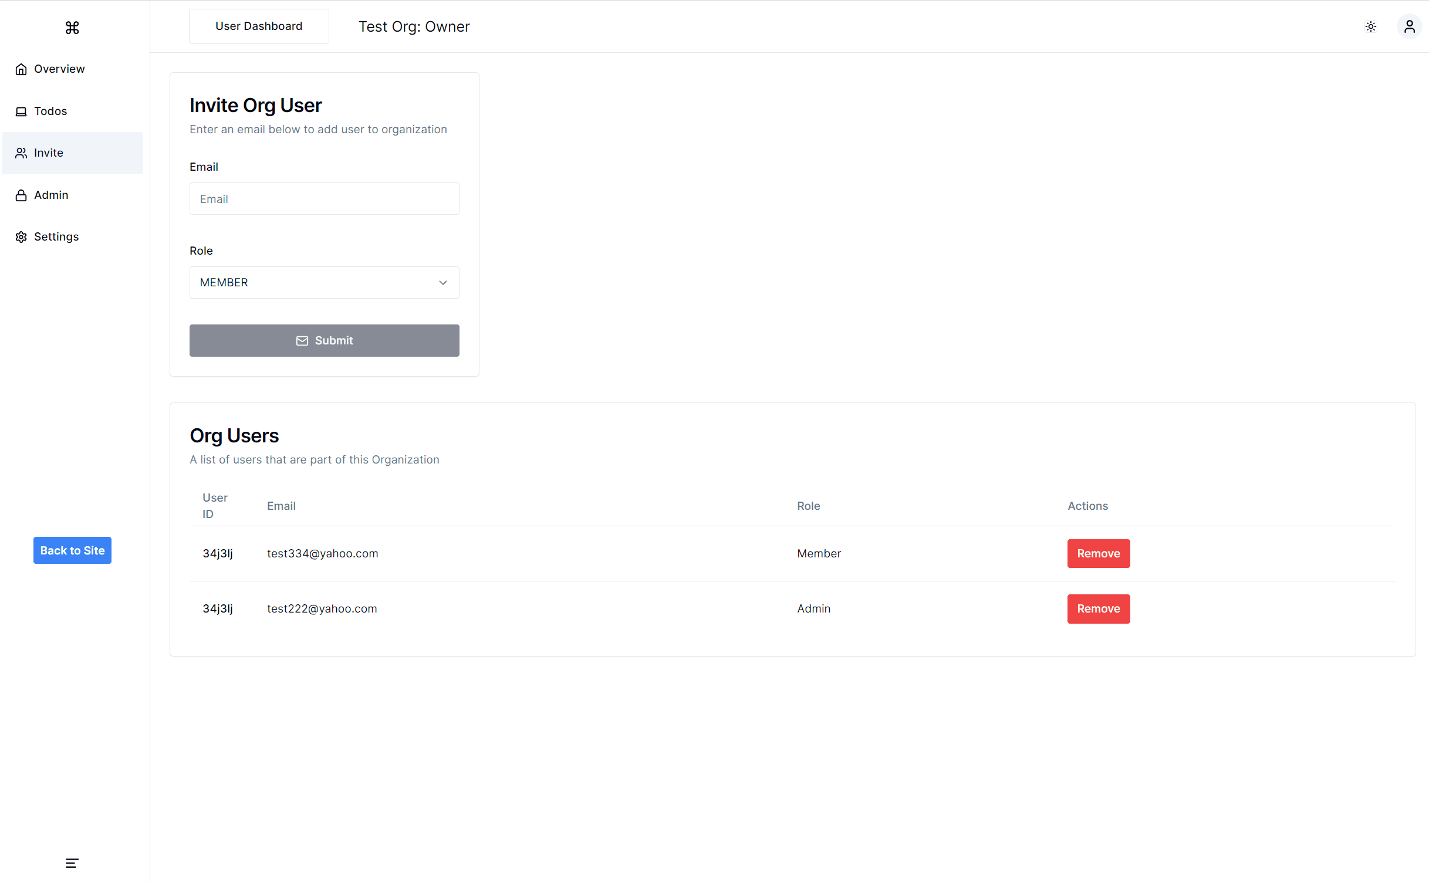Click the gear icon beside Settings
Screen dimensions: 1429x883
click(x=21, y=237)
